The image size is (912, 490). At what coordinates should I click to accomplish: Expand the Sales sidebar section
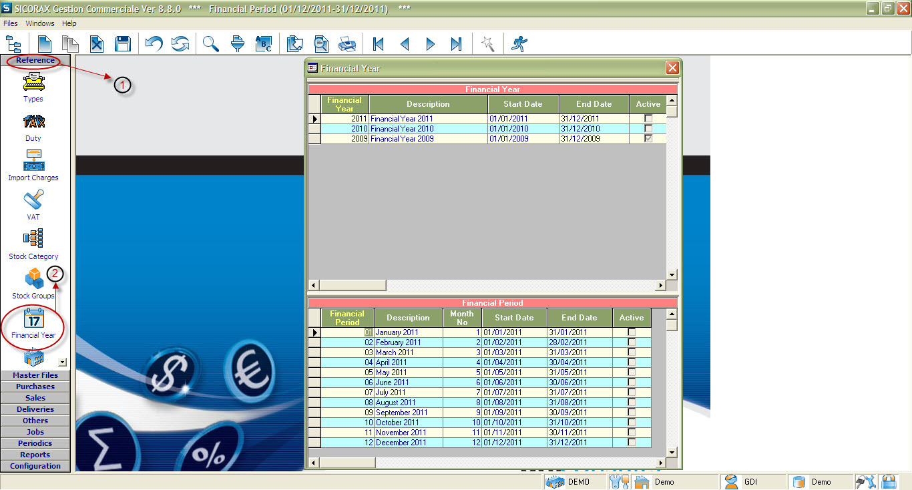[35, 398]
